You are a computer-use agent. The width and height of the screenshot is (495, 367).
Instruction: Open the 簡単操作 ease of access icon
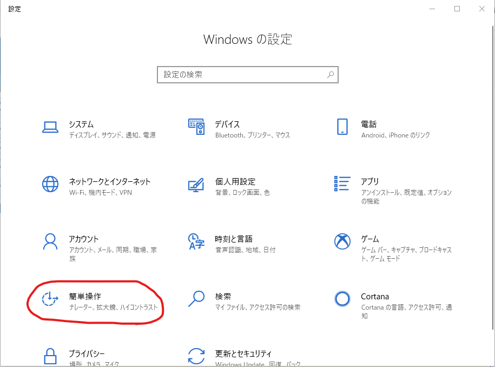[x=50, y=299]
